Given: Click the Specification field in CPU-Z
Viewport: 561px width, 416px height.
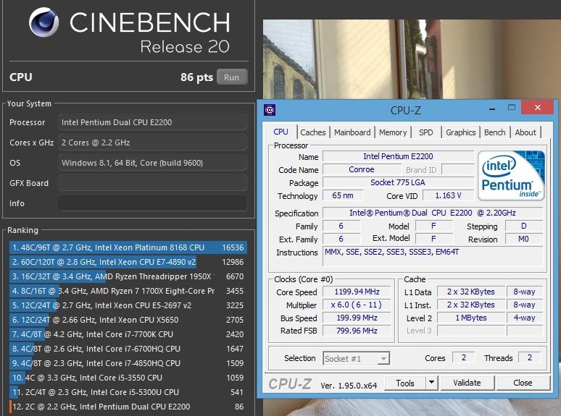Looking at the screenshot, I should [433, 213].
